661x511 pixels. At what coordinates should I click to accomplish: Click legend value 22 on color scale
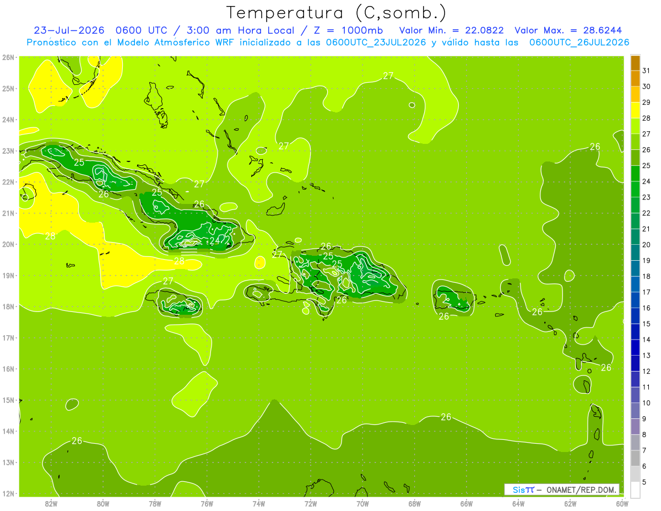tap(646, 213)
